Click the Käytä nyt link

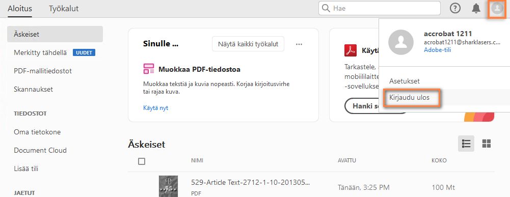(155, 108)
